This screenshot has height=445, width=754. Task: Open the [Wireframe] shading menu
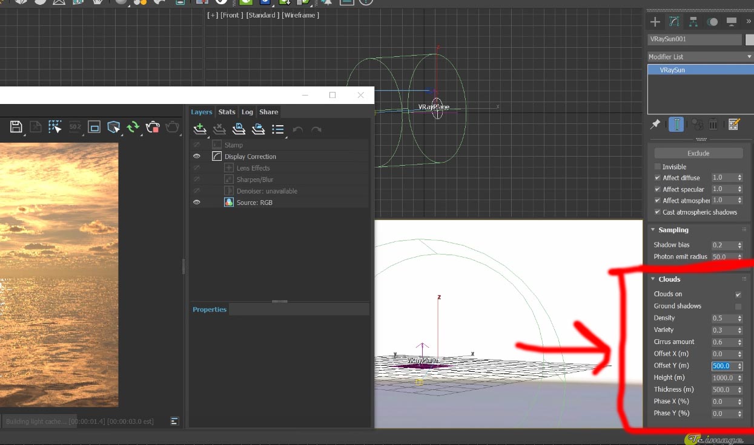coord(300,15)
